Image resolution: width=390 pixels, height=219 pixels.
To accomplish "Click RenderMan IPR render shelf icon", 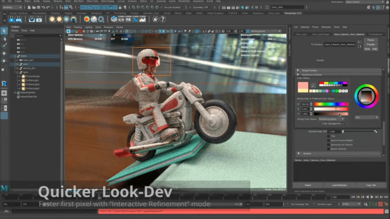I will (x=19, y=19).
